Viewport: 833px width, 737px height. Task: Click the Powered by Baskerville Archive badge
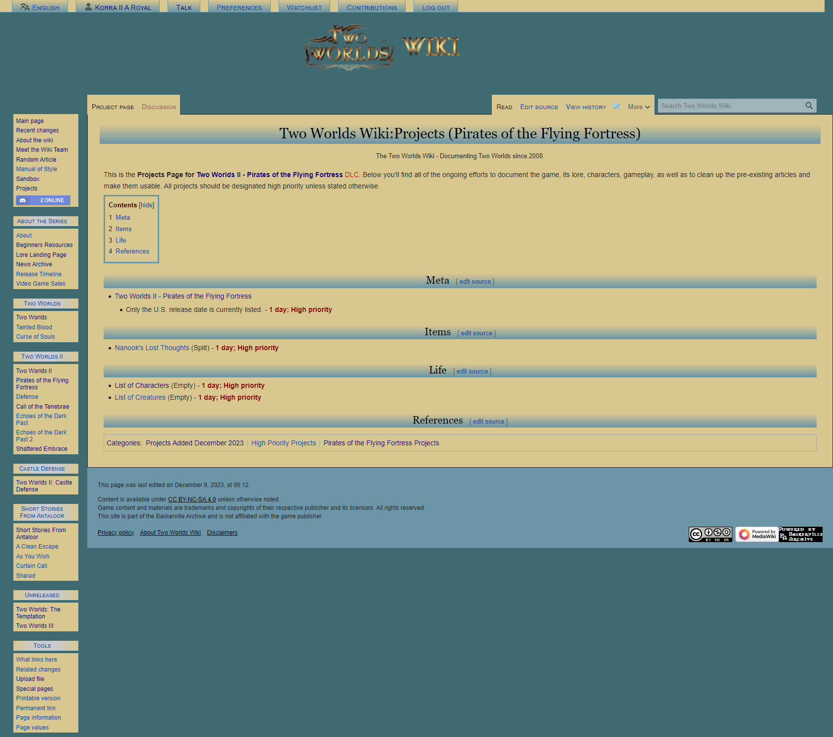(x=801, y=534)
